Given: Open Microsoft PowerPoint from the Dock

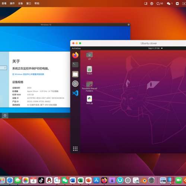Looking at the screenshot, I should [89, 180].
